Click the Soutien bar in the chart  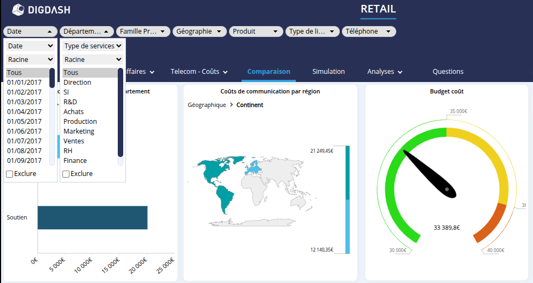[92, 217]
